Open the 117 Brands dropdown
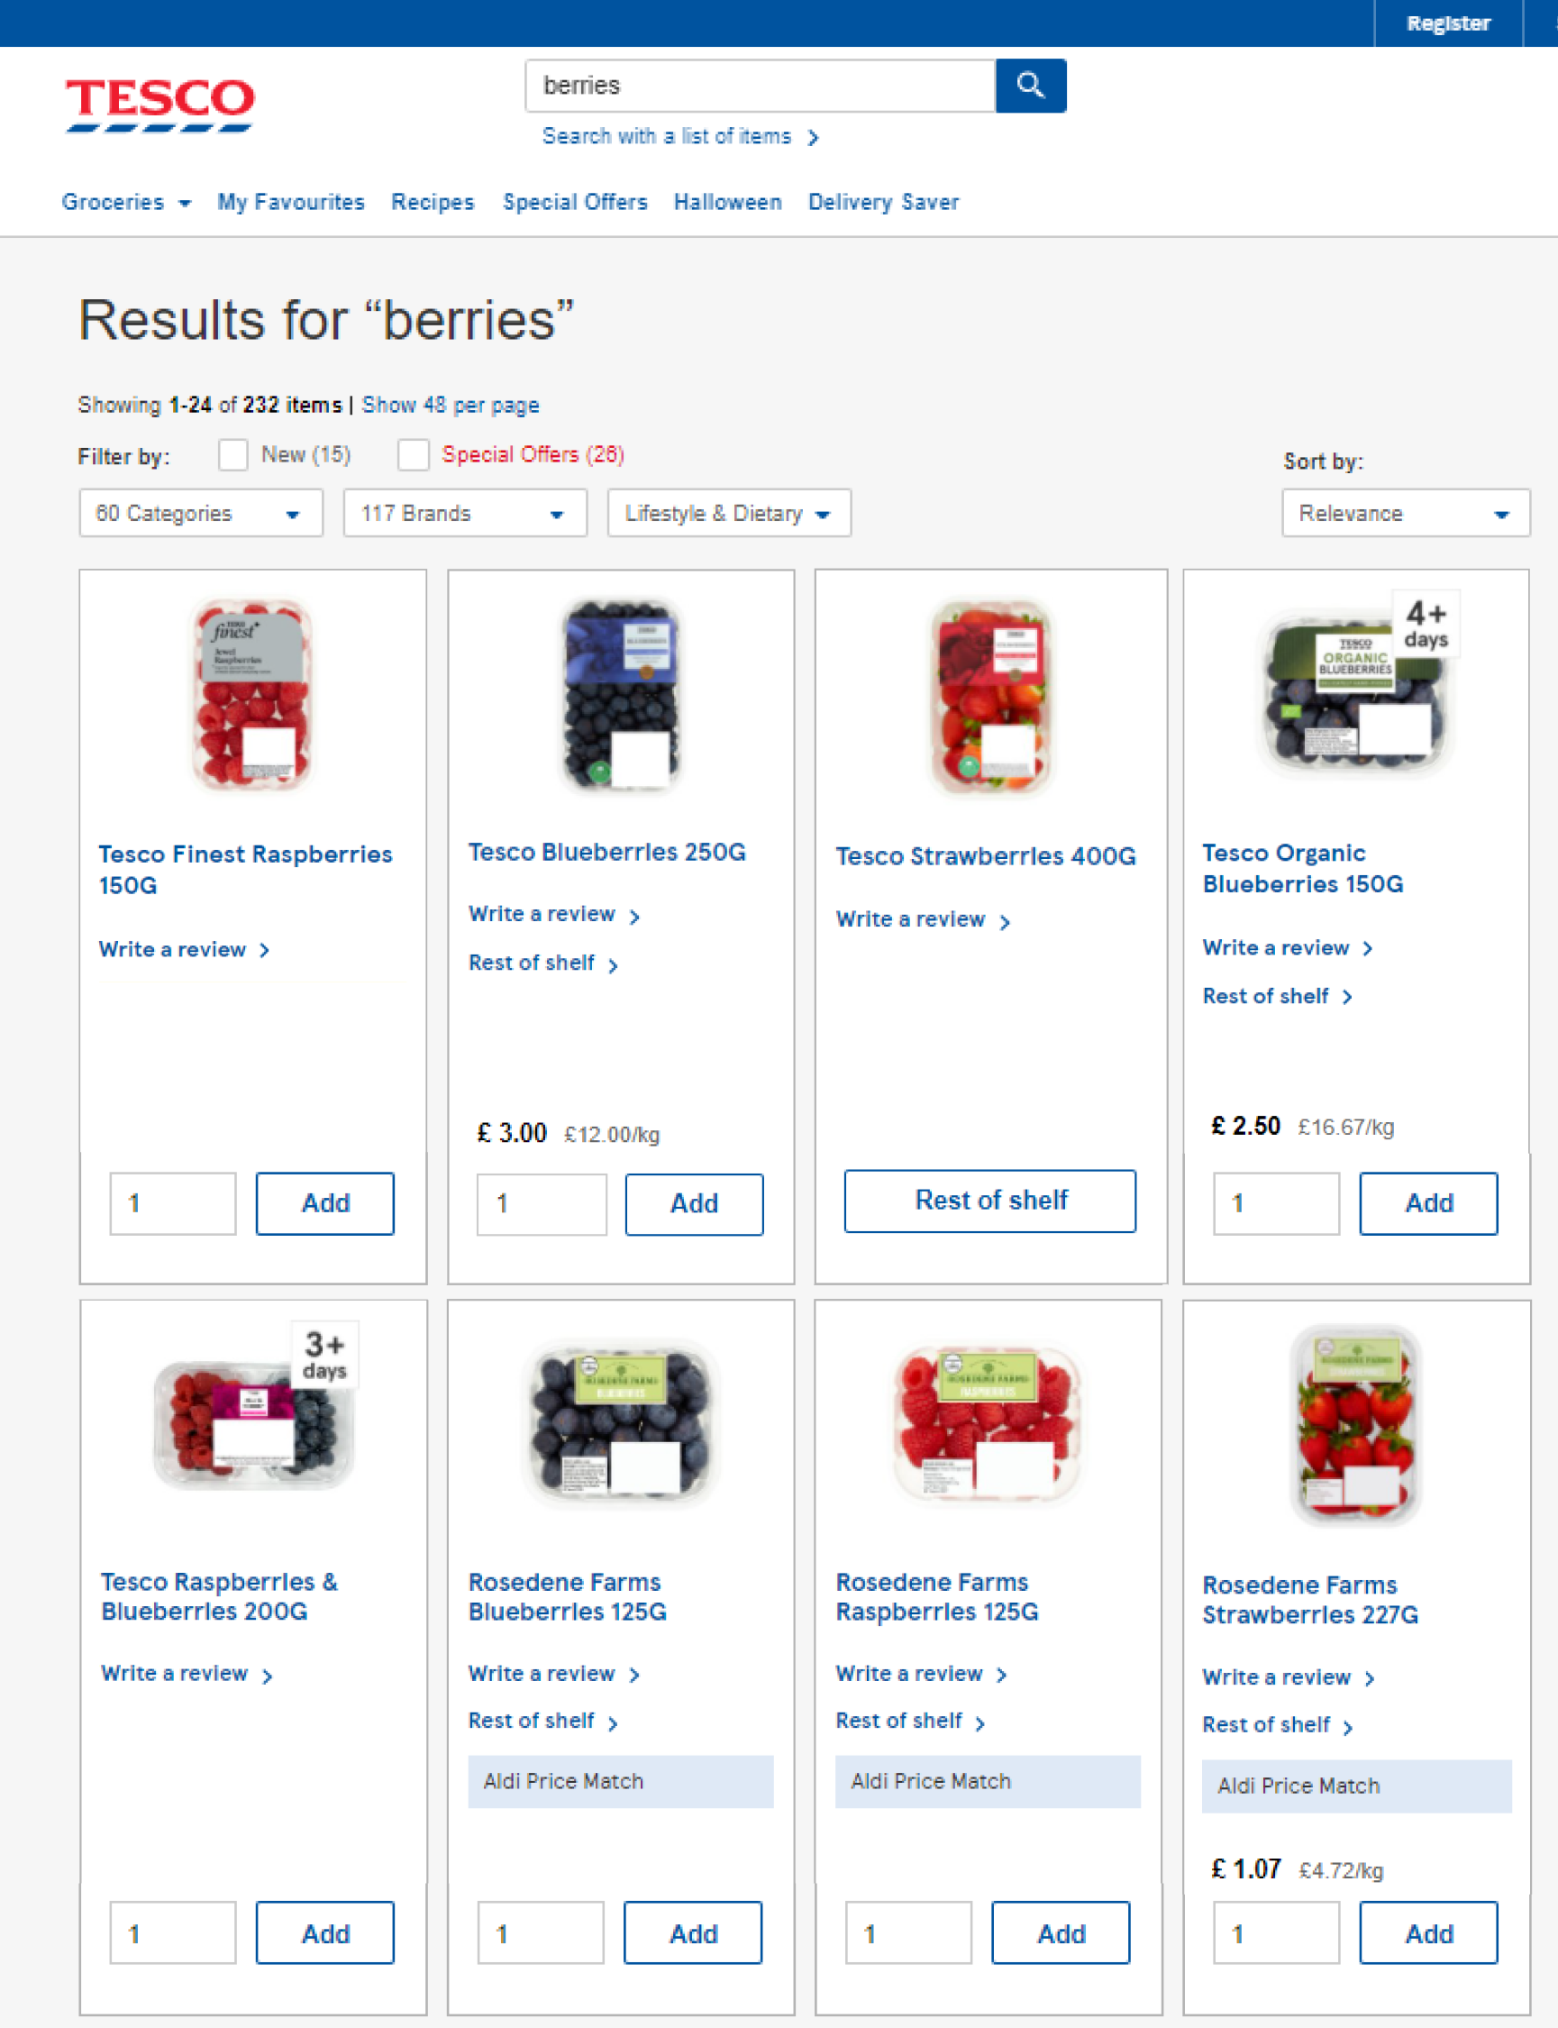 [465, 513]
